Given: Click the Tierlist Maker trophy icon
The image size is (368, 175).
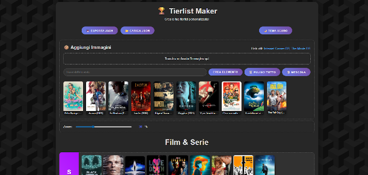Looking at the screenshot, I should (161, 11).
